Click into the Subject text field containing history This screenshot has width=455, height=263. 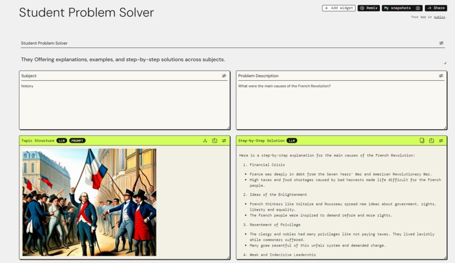tap(125, 105)
